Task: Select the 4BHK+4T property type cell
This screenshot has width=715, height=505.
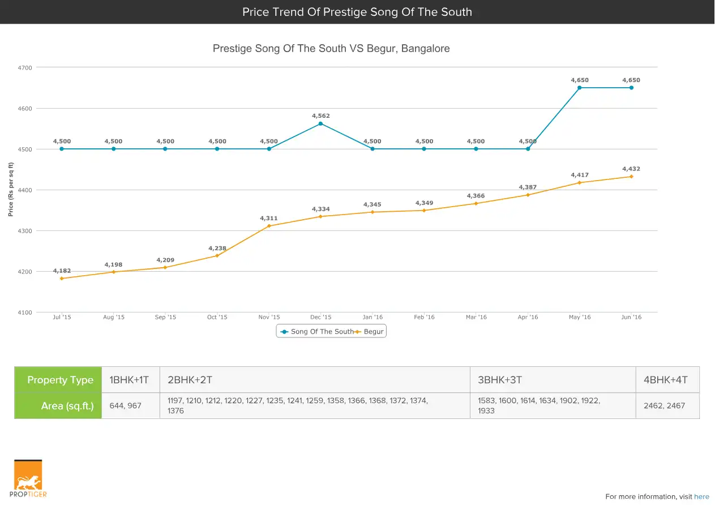Action: (667, 380)
